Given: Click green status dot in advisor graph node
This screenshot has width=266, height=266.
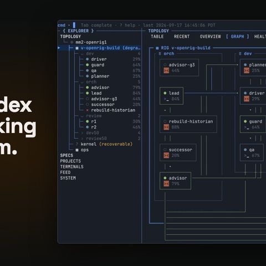Looking at the screenshot, I should click(x=165, y=178).
